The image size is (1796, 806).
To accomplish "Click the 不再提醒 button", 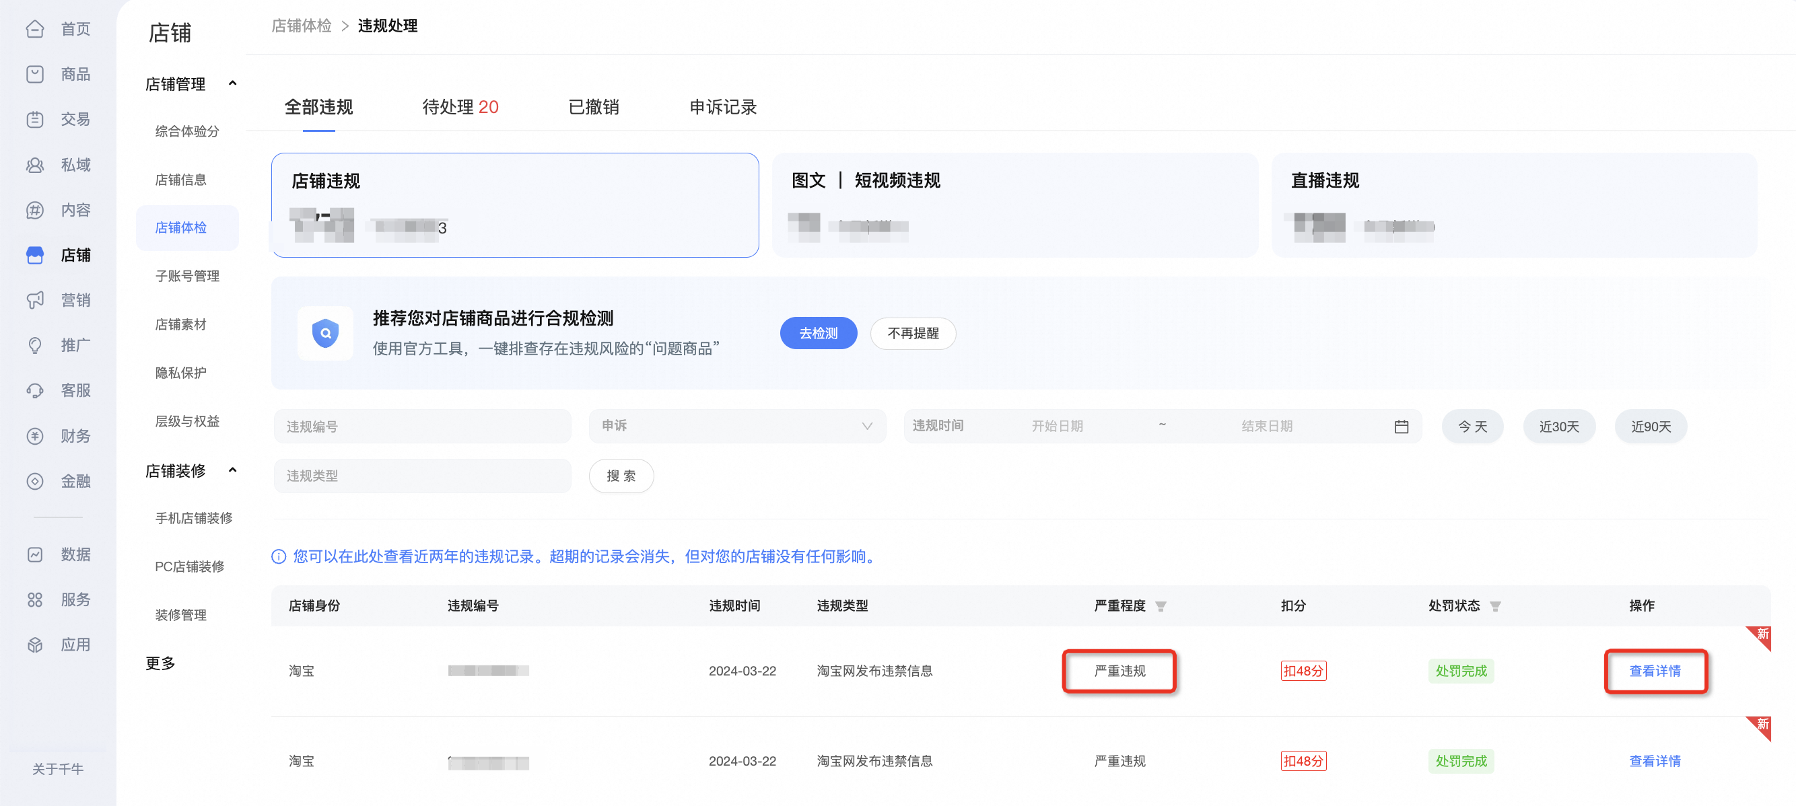I will tap(913, 333).
